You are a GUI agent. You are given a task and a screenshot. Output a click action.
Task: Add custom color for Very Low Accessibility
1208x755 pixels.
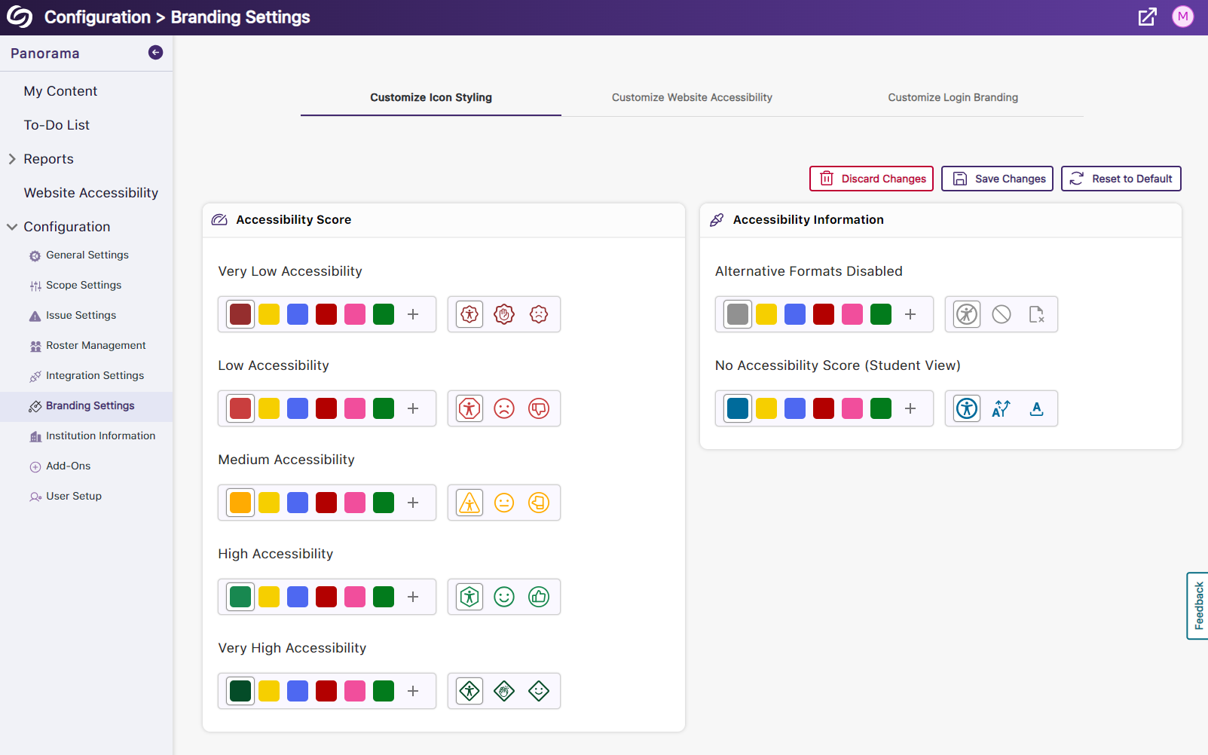(x=413, y=314)
